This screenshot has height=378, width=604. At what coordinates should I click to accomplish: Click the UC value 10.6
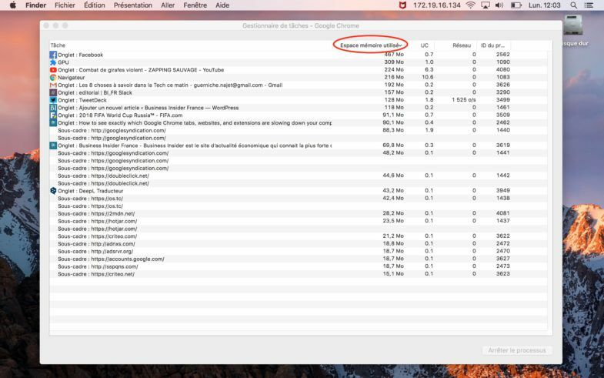[x=428, y=77]
